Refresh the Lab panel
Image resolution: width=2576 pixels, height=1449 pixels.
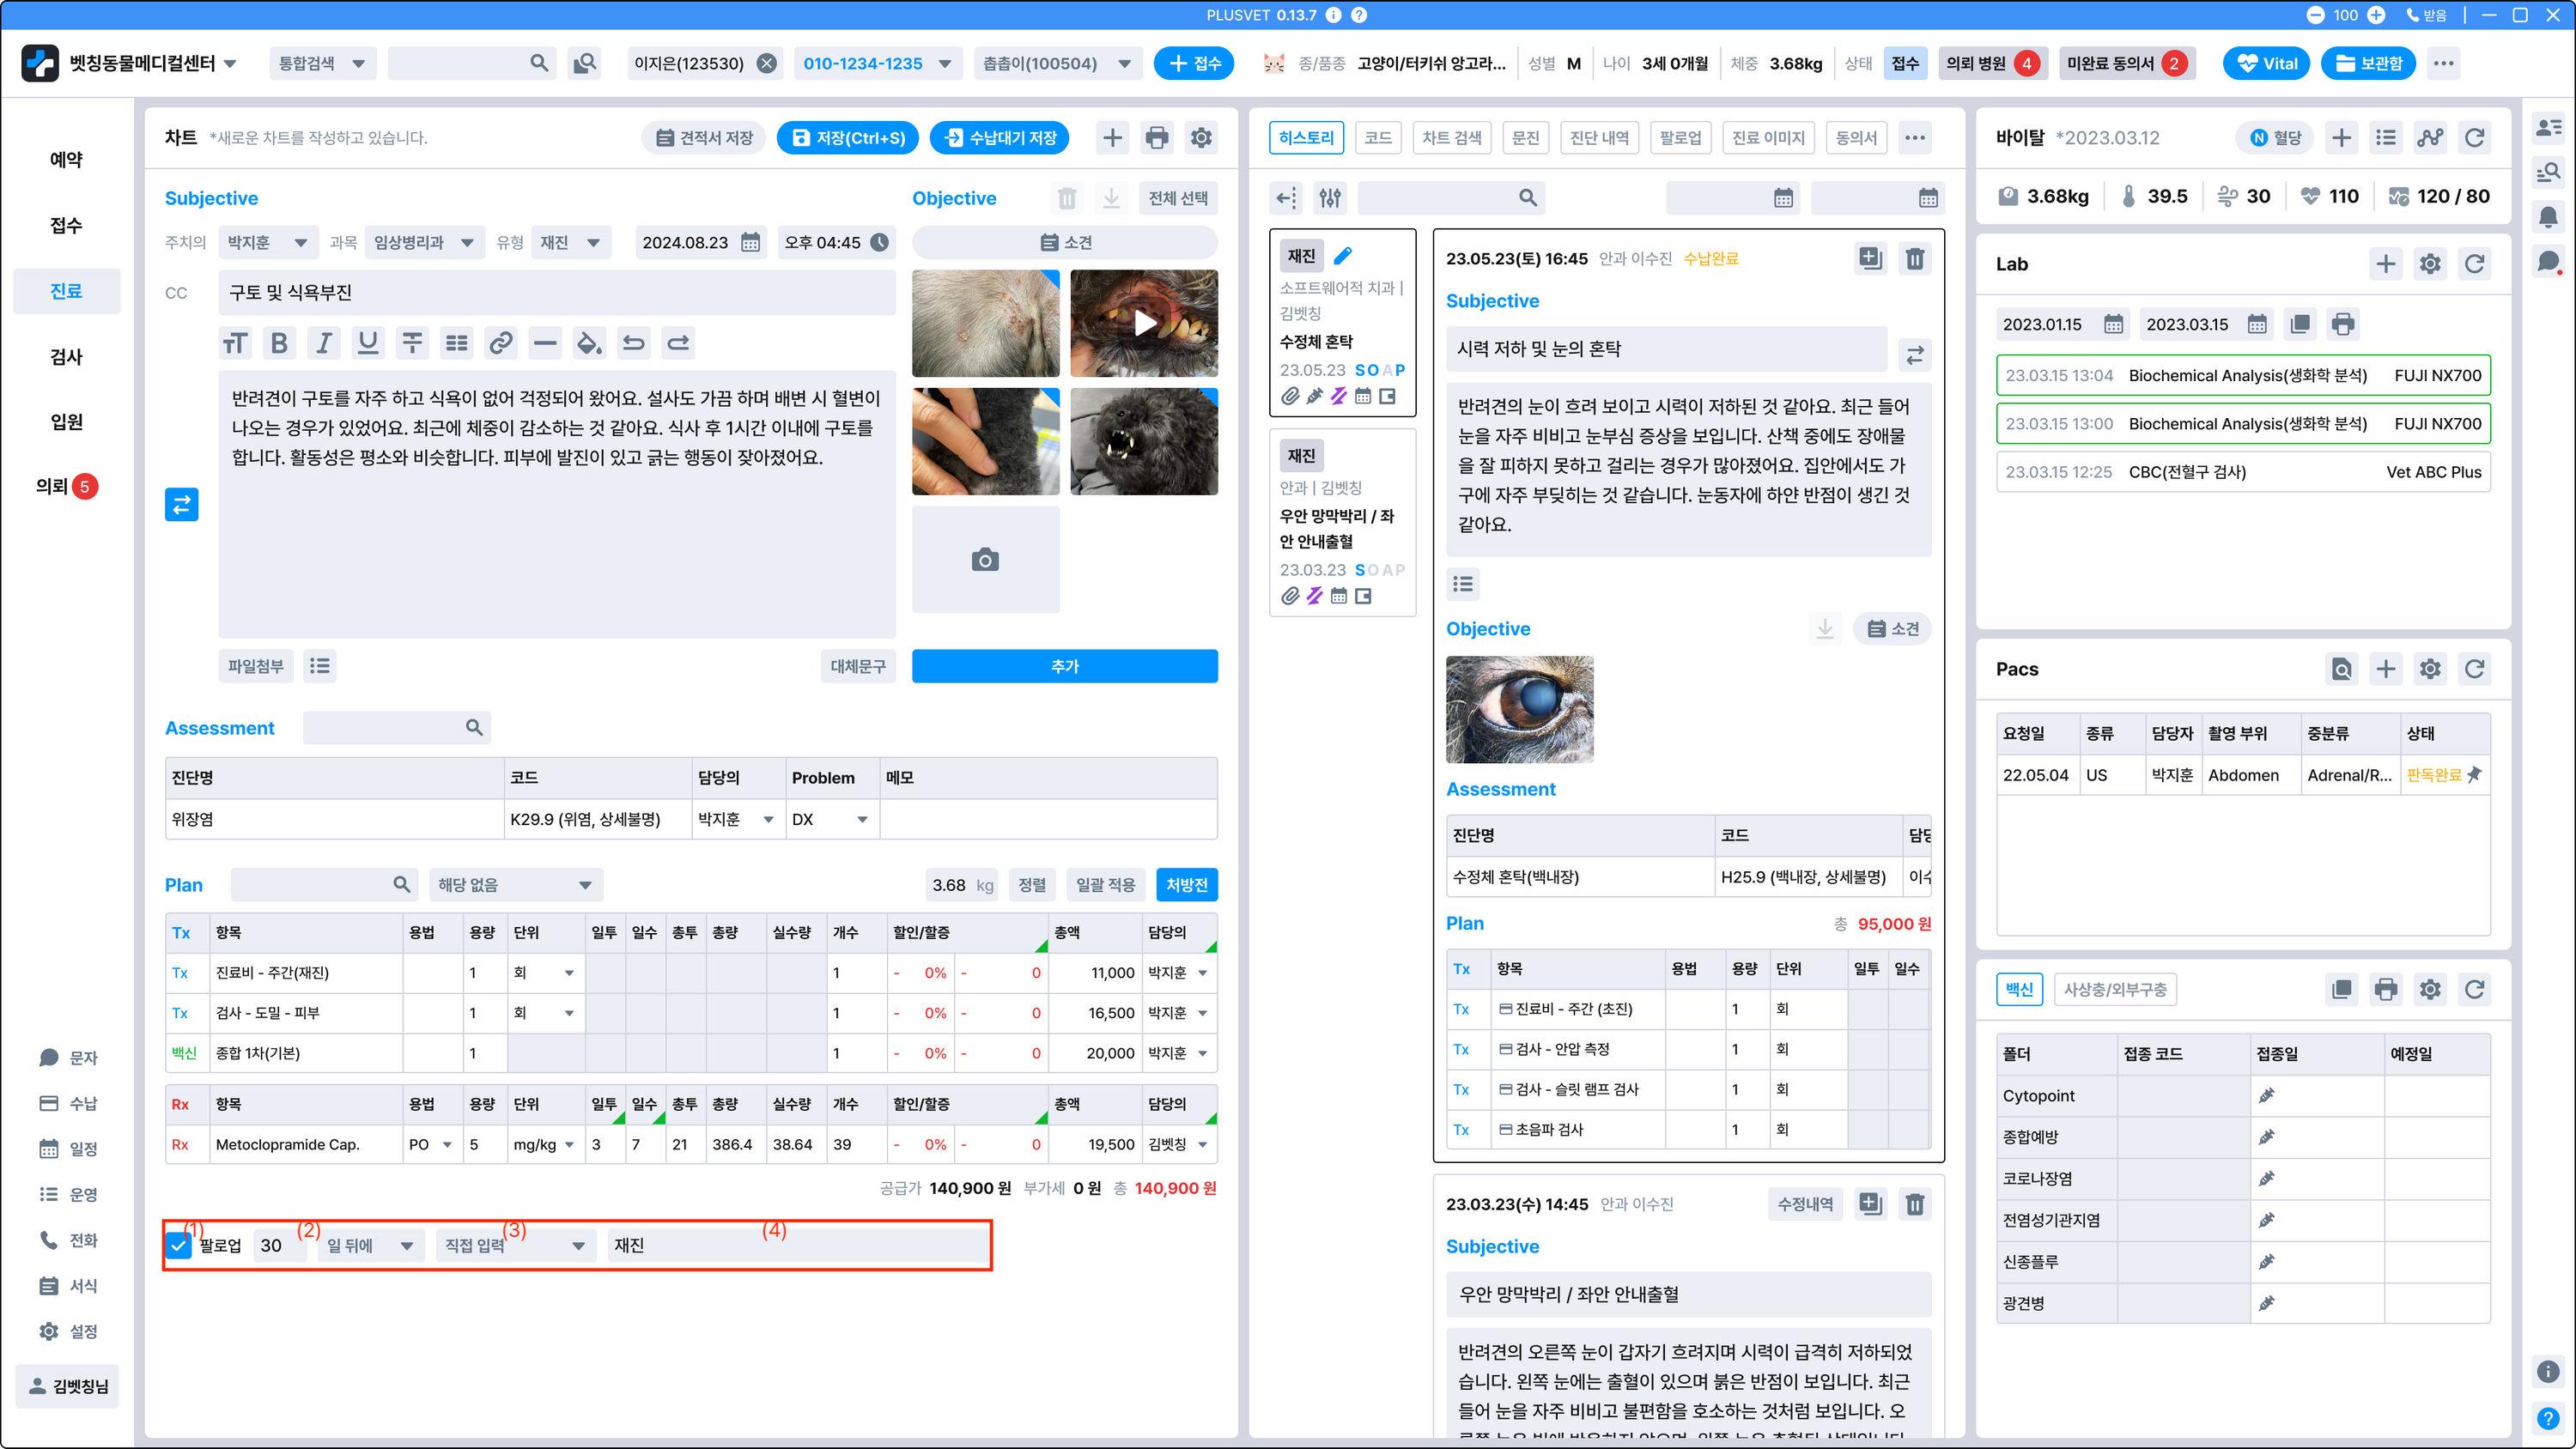tap(2474, 264)
